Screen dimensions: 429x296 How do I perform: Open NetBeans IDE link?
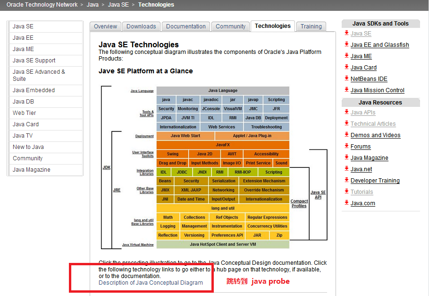[x=369, y=79]
